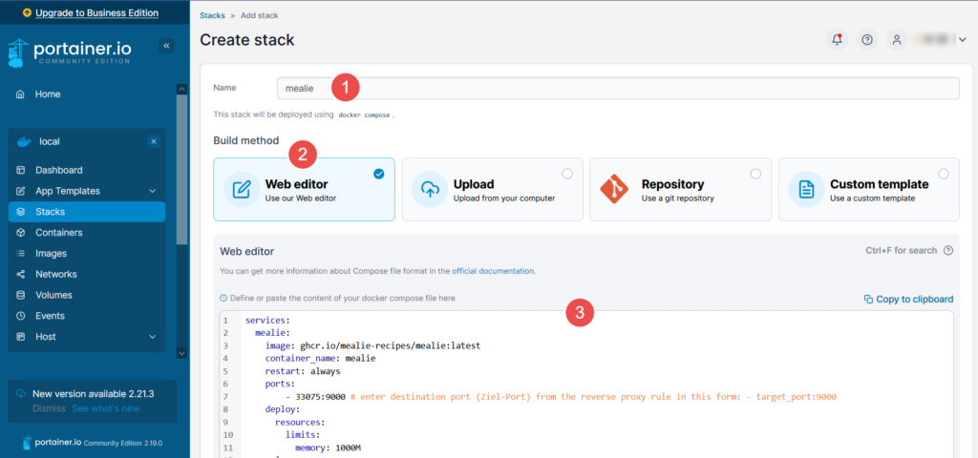The height and width of the screenshot is (458, 978).
Task: Open the official documentation link
Action: coord(493,271)
